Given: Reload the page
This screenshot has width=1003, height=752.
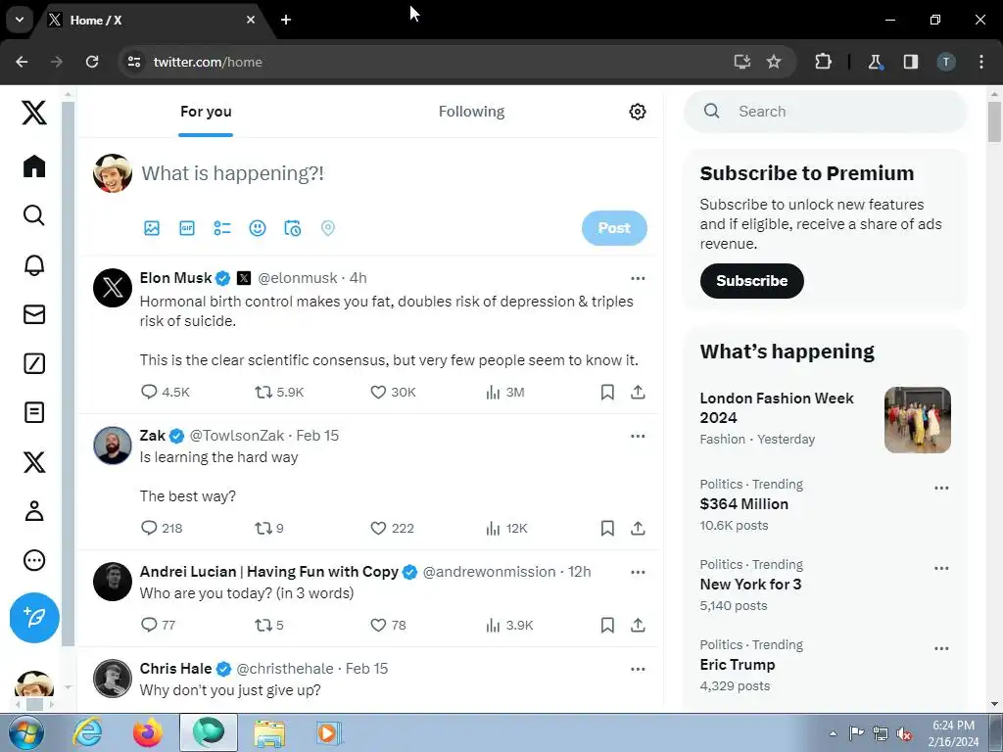Looking at the screenshot, I should pyautogui.click(x=92, y=62).
